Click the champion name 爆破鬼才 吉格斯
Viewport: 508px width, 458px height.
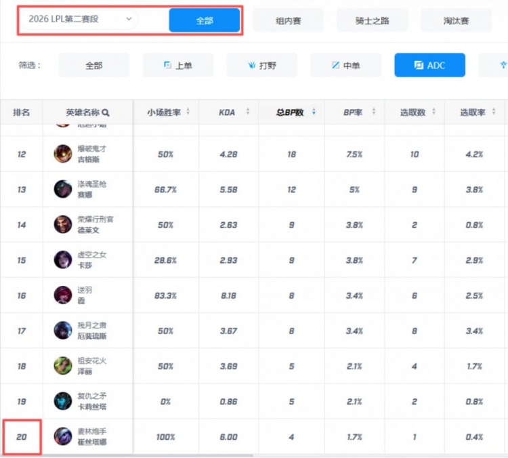click(x=91, y=154)
